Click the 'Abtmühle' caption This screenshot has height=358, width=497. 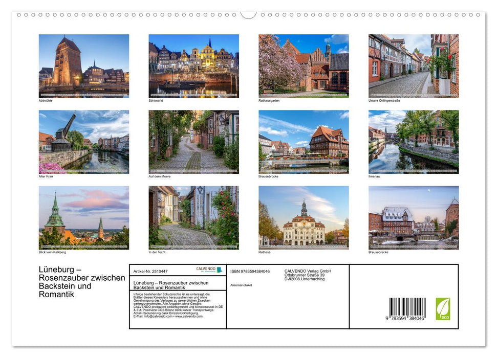[46, 100]
